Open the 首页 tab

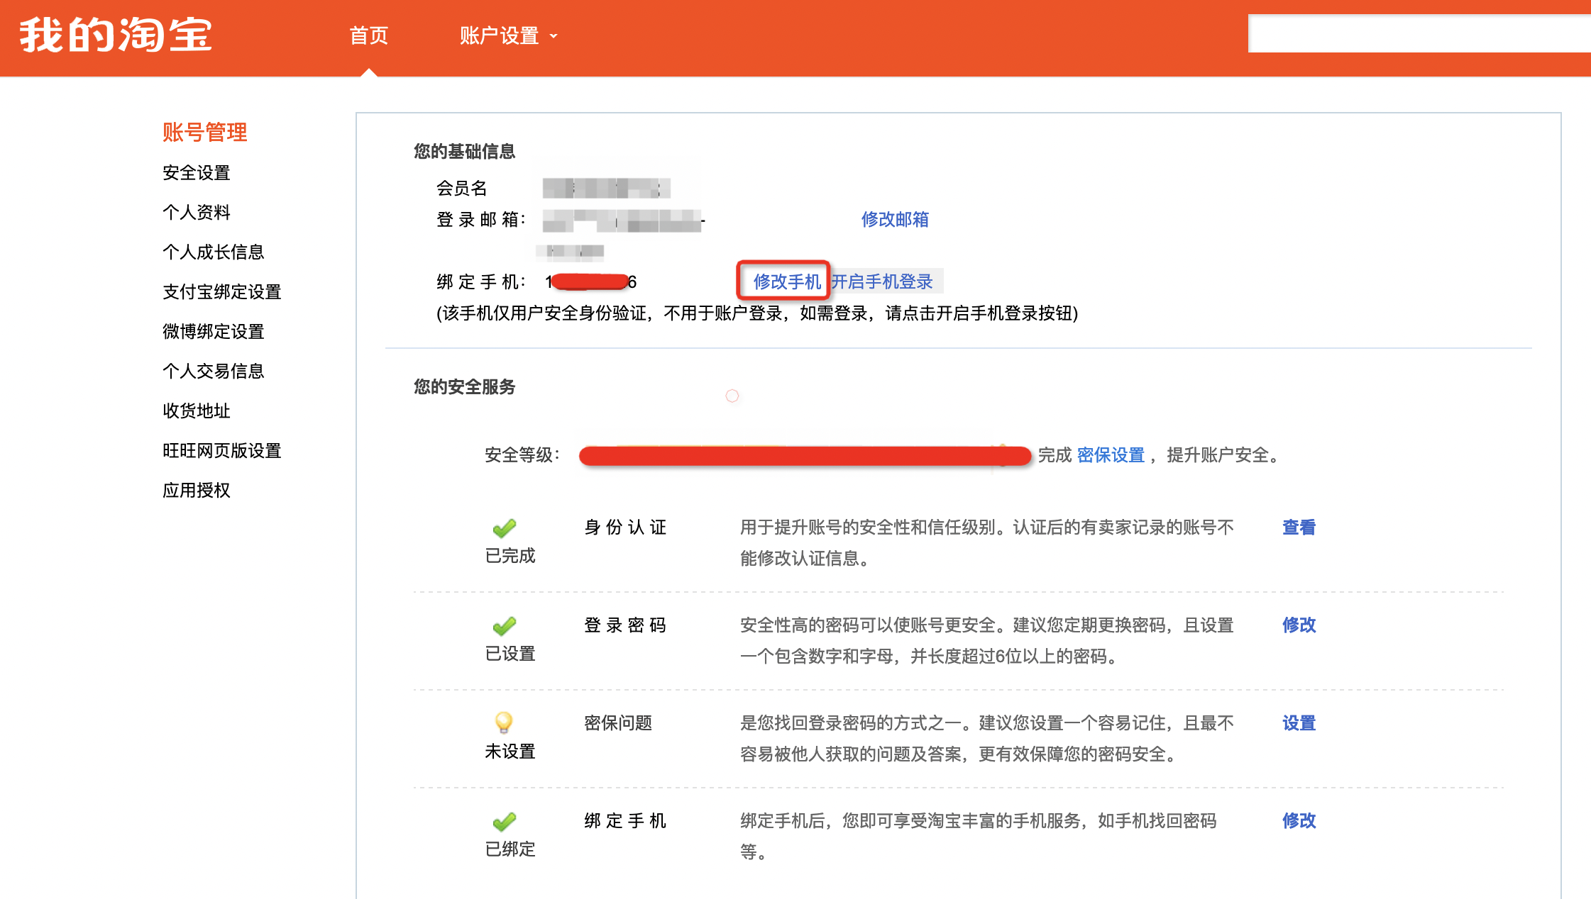[368, 35]
